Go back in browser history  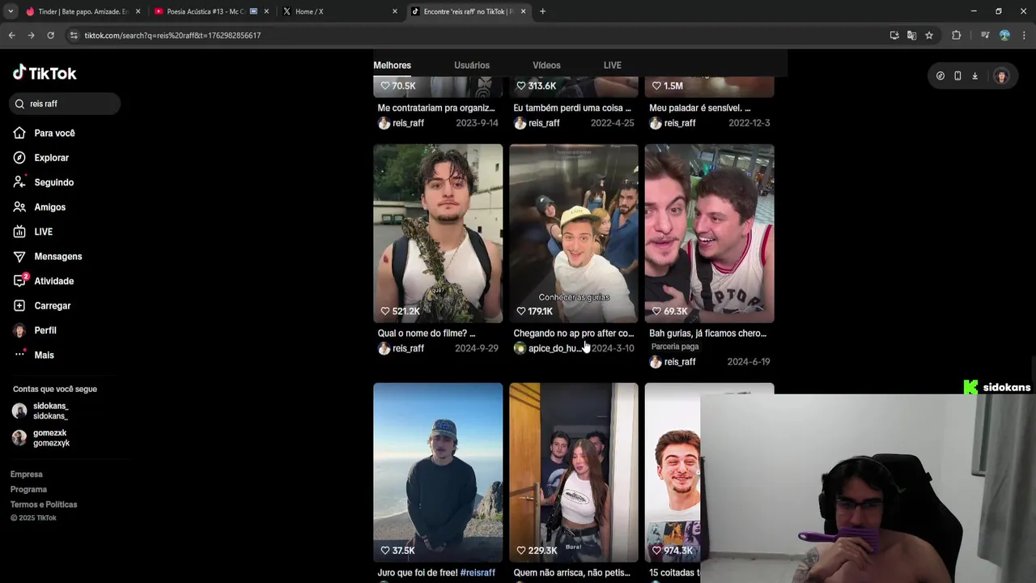(x=11, y=36)
